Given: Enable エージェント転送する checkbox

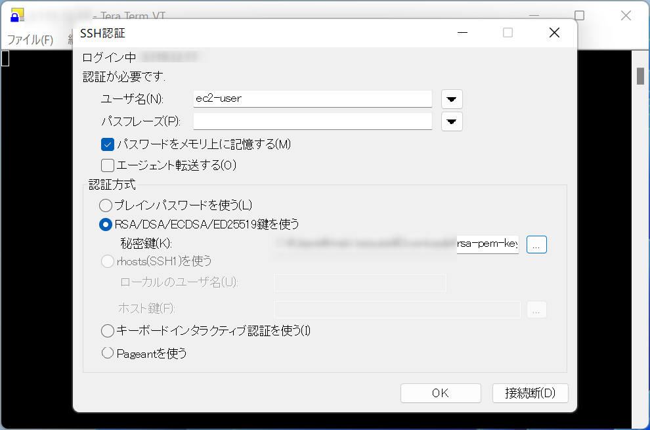Looking at the screenshot, I should point(108,165).
